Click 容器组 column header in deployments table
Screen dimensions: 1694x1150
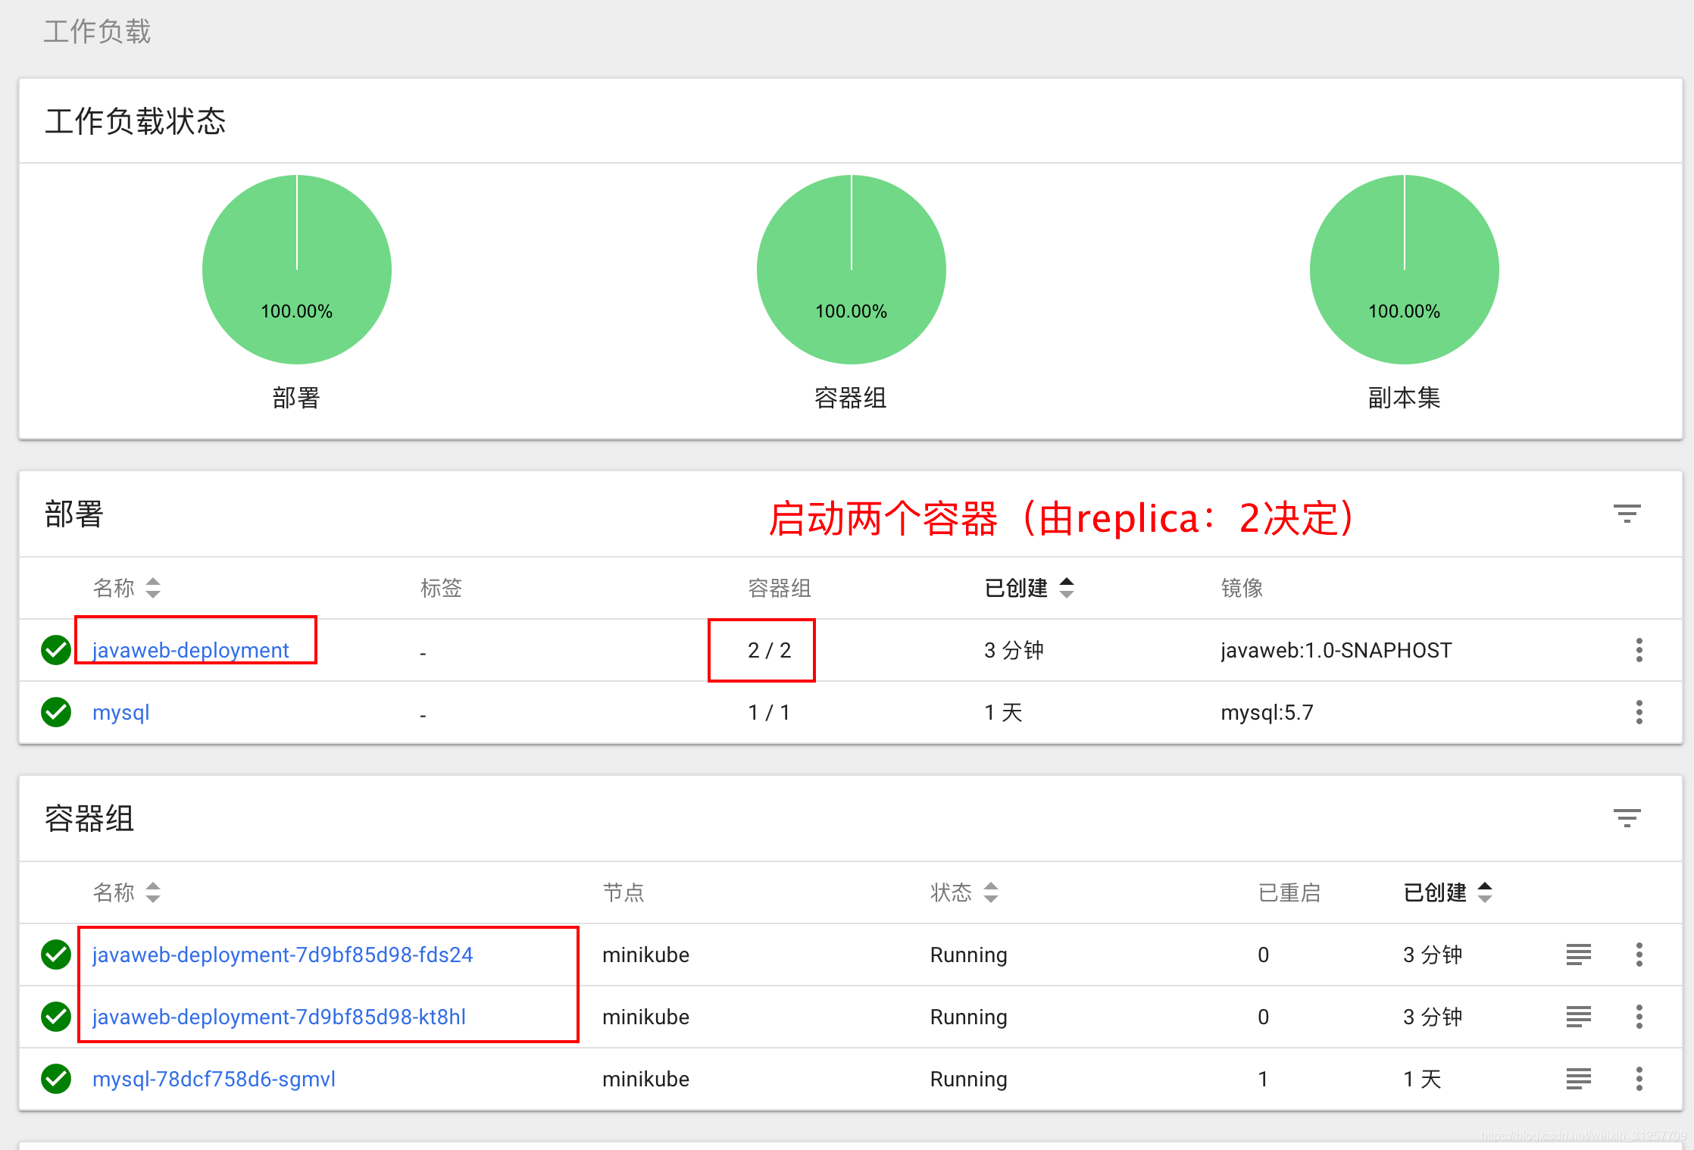[779, 588]
